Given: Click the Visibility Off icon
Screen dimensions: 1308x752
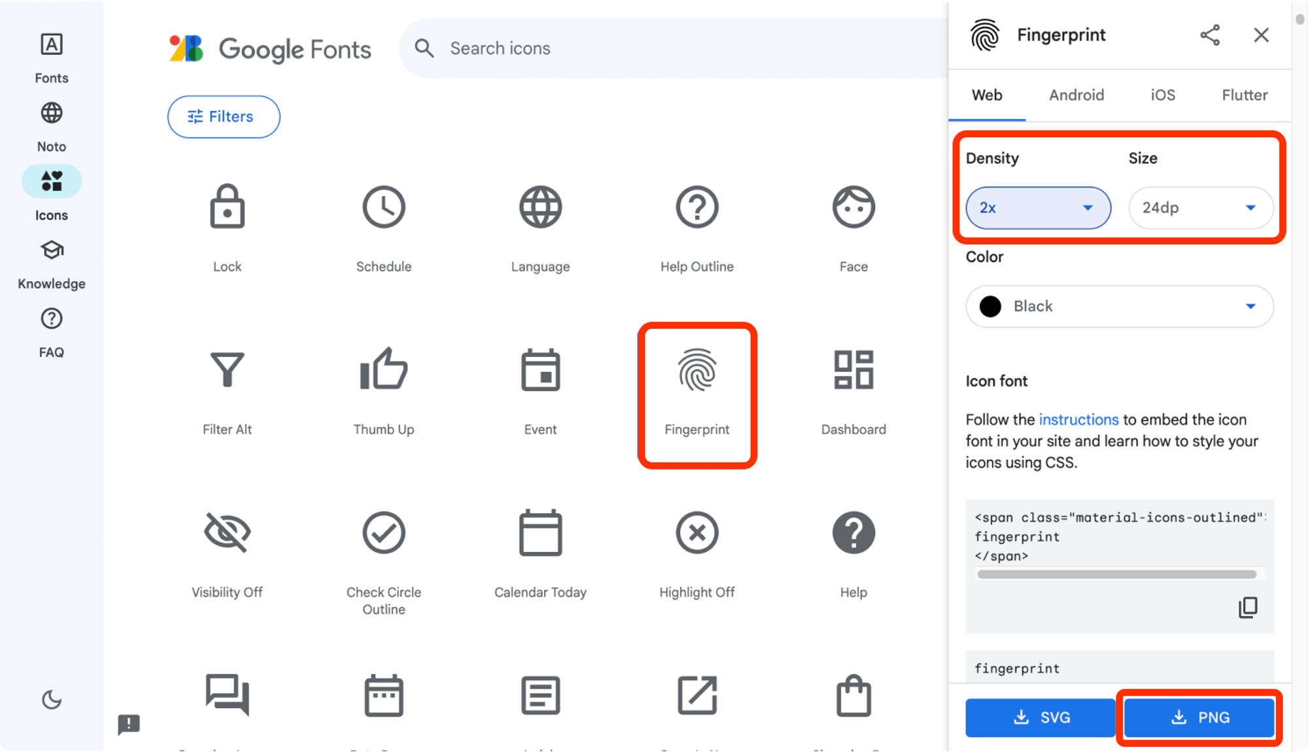Looking at the screenshot, I should [228, 533].
